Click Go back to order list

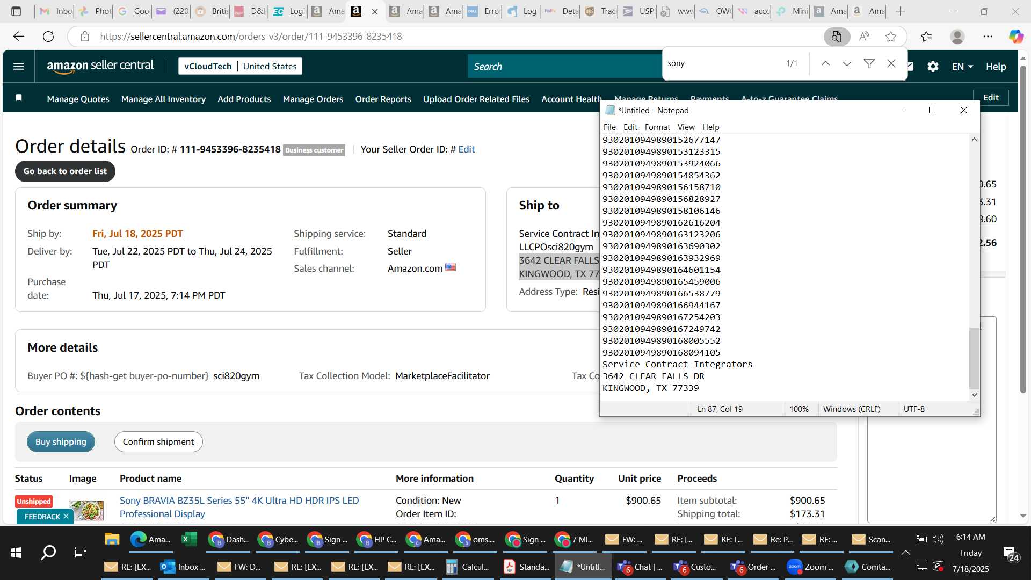(x=65, y=171)
